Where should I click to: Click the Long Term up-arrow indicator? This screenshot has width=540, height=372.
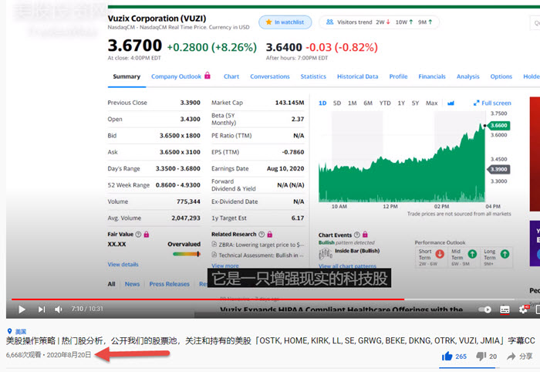(505, 254)
